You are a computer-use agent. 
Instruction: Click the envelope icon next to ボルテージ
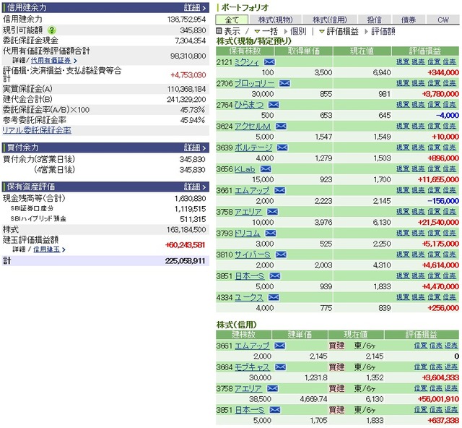point(282,147)
